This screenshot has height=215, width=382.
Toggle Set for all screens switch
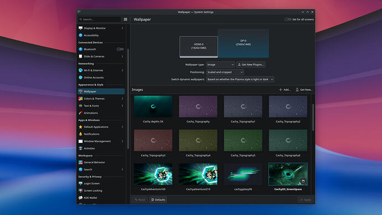(x=288, y=19)
